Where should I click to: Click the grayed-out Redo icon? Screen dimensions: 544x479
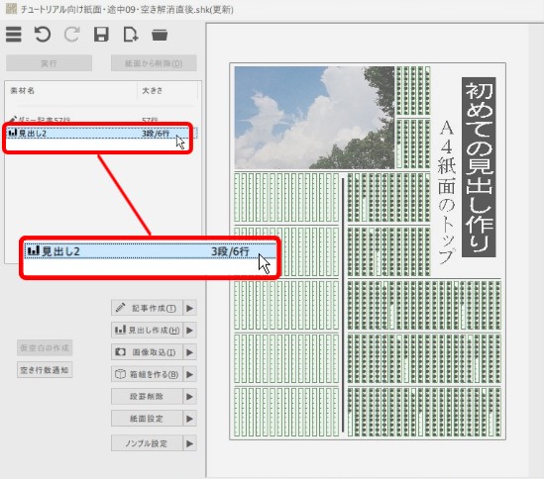point(71,35)
